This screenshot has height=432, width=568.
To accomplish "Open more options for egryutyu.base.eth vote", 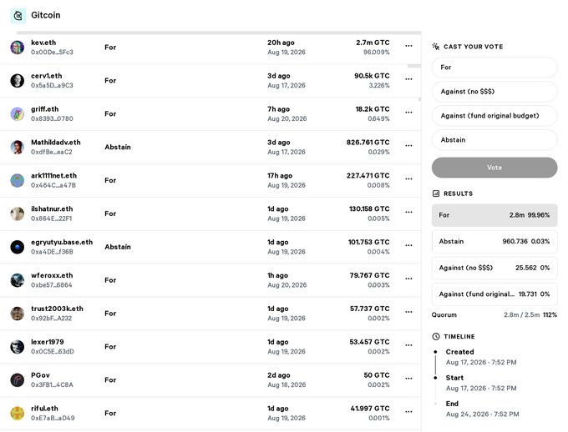I will click(x=409, y=246).
